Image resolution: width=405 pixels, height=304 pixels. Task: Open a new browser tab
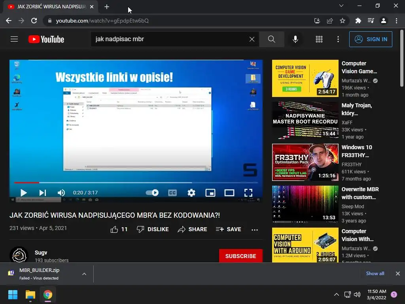point(107,7)
